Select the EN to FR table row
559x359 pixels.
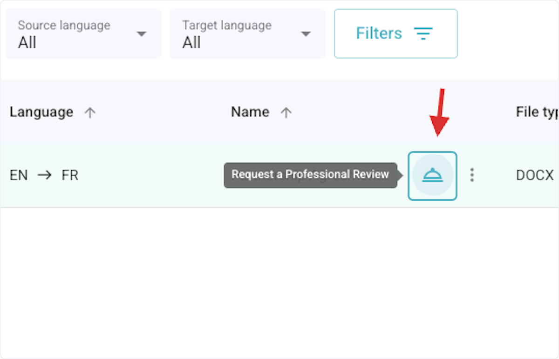(x=140, y=175)
